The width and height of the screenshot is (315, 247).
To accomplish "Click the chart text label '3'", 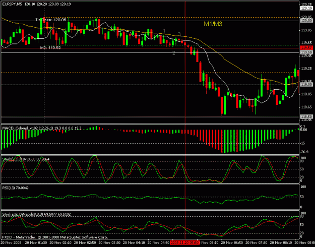I will click(x=179, y=34).
